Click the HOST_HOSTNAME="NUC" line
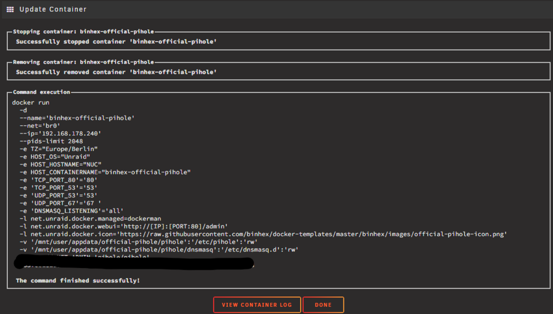The height and width of the screenshot is (314, 553). (x=61, y=164)
